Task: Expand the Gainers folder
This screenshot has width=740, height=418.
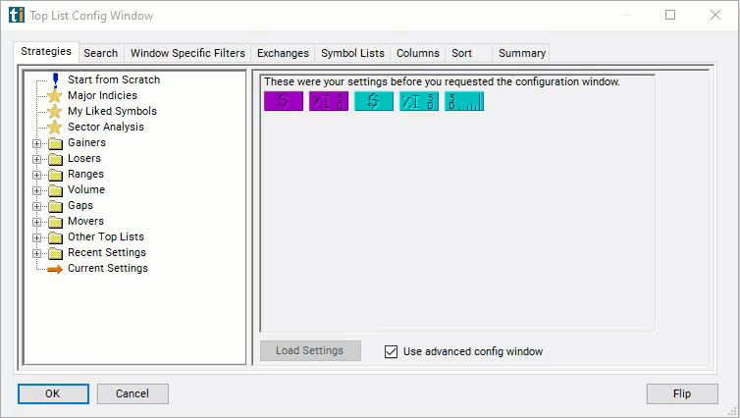Action: point(37,143)
